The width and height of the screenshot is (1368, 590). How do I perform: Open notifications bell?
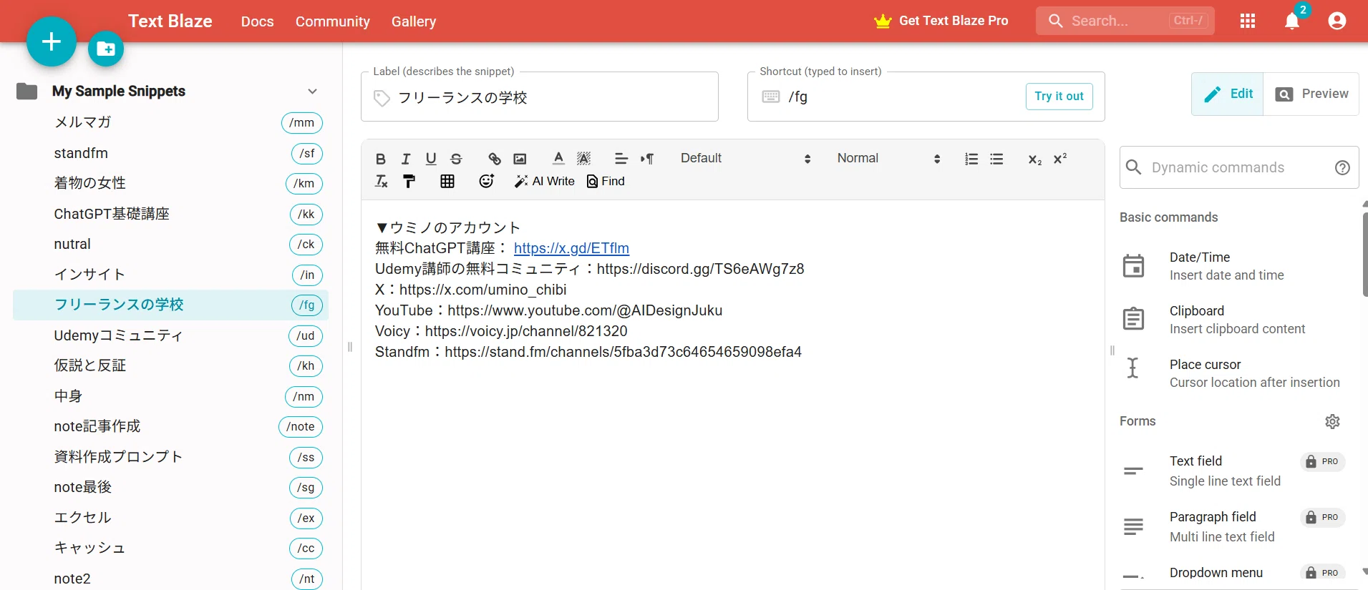coord(1292,21)
